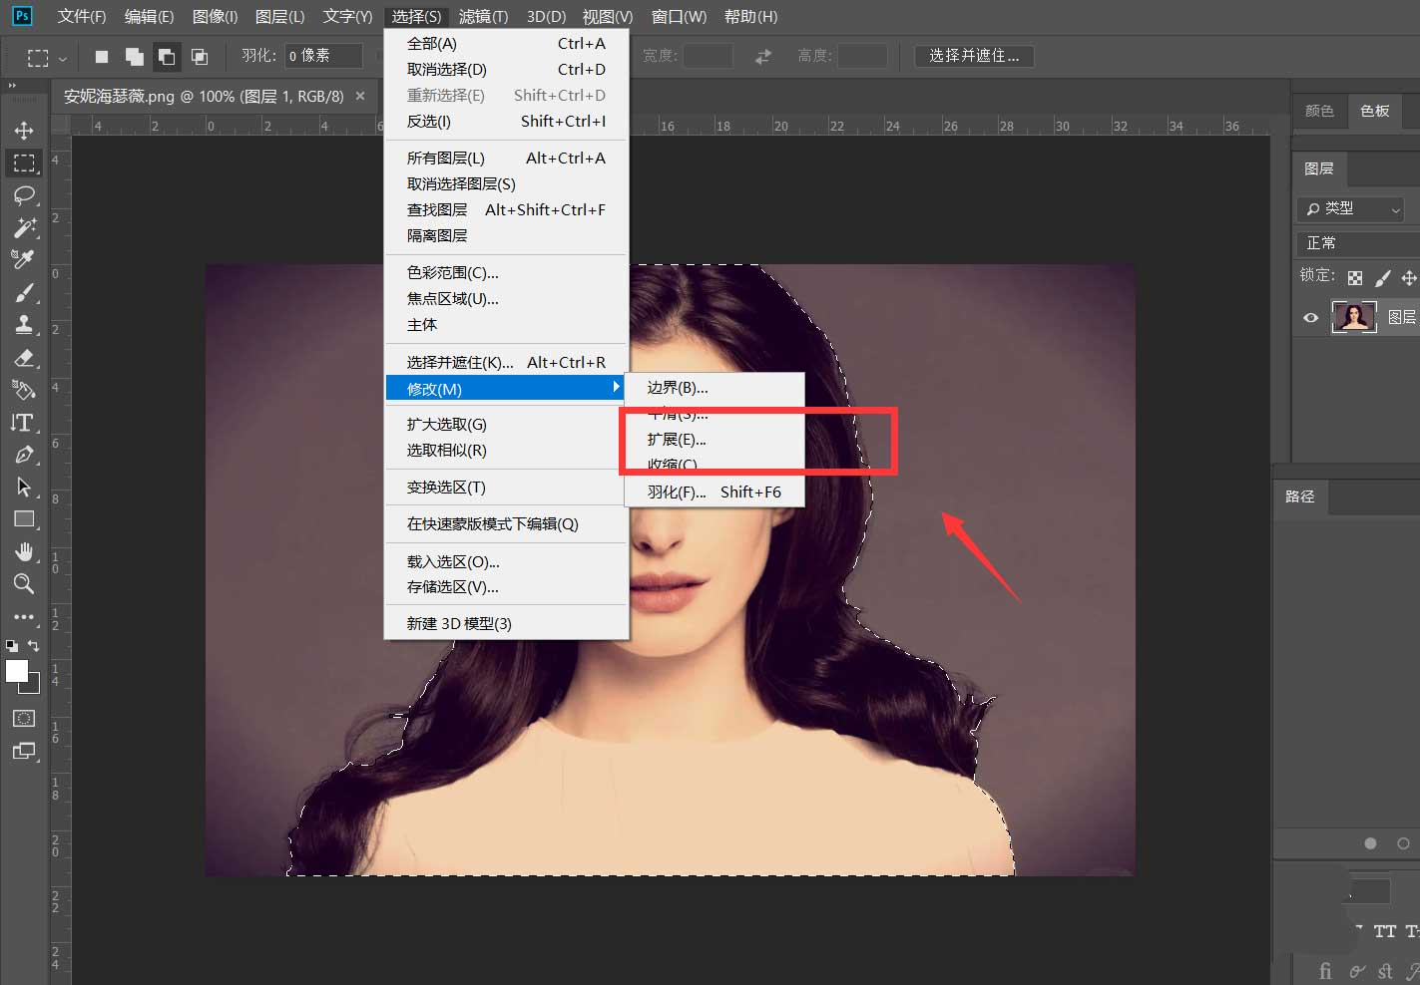The image size is (1420, 985).
Task: Open the 类型 layer filter dropdown
Action: 1350,209
